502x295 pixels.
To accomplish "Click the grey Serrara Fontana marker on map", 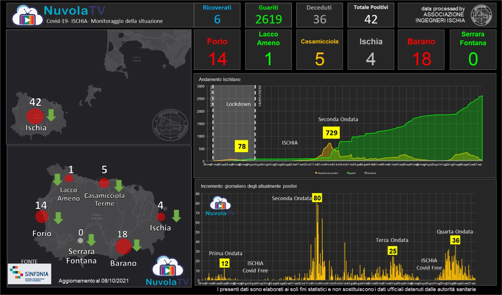I will pyautogui.click(x=81, y=241).
